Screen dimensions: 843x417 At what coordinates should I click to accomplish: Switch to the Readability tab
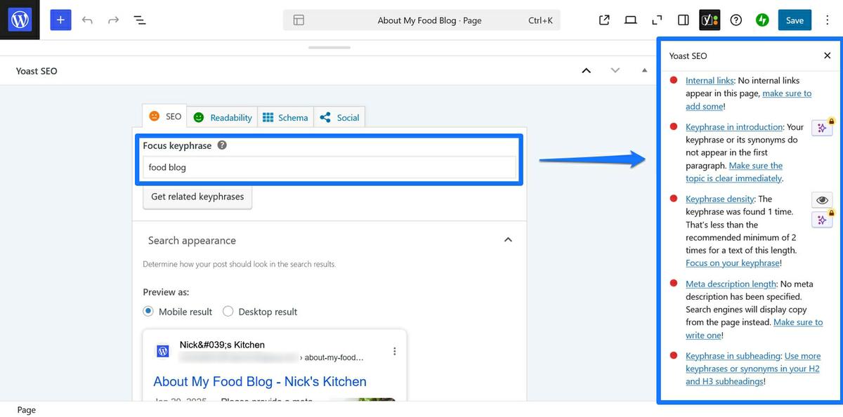pyautogui.click(x=222, y=117)
